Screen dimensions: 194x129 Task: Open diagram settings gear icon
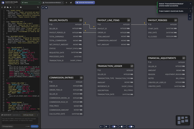46,8
